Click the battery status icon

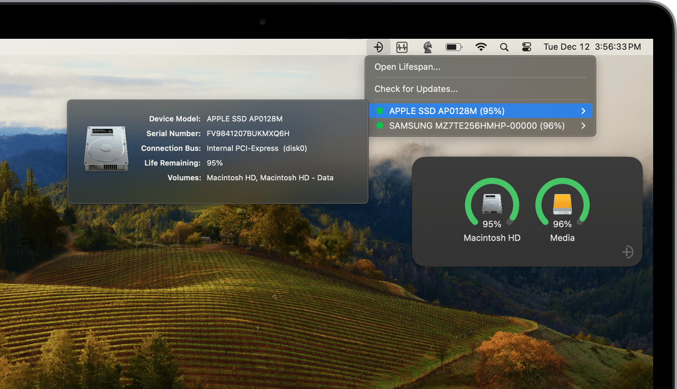453,47
